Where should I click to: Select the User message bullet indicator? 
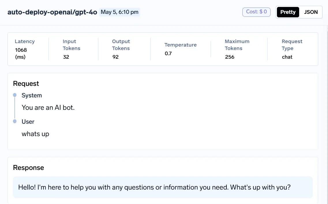[x=14, y=121]
